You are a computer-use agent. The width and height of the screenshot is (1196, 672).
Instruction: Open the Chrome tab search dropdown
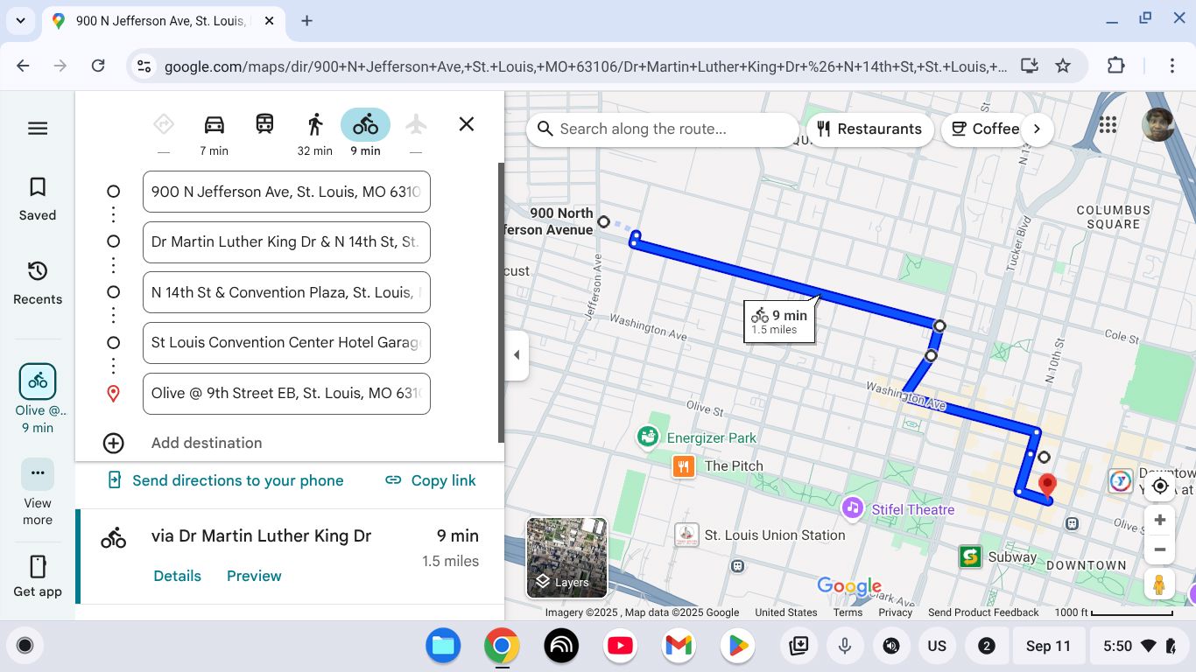[20, 20]
